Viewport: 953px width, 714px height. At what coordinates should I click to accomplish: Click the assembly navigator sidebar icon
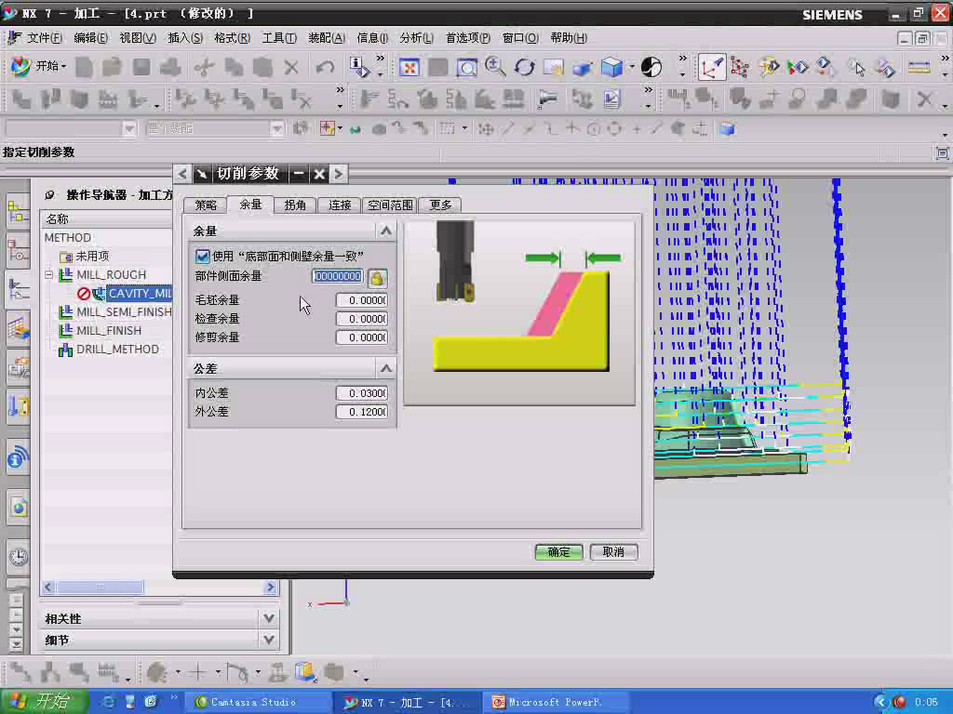[19, 213]
